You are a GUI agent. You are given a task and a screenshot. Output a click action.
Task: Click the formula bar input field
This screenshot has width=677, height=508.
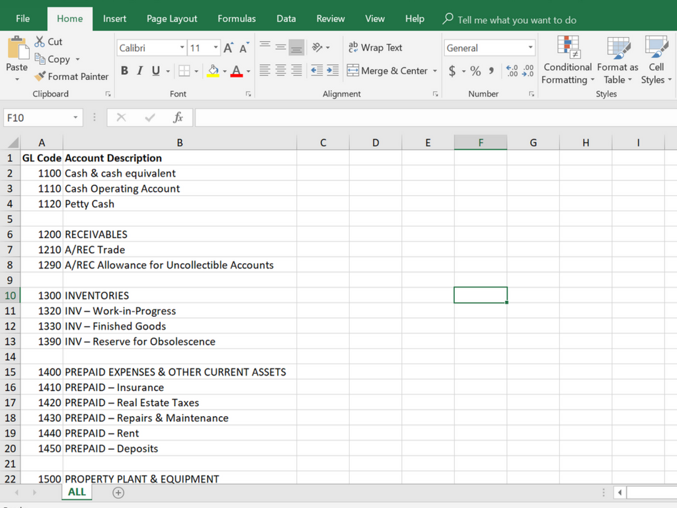[x=436, y=118]
